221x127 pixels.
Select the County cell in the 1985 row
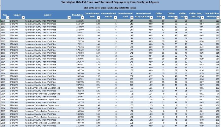coord(14,36)
